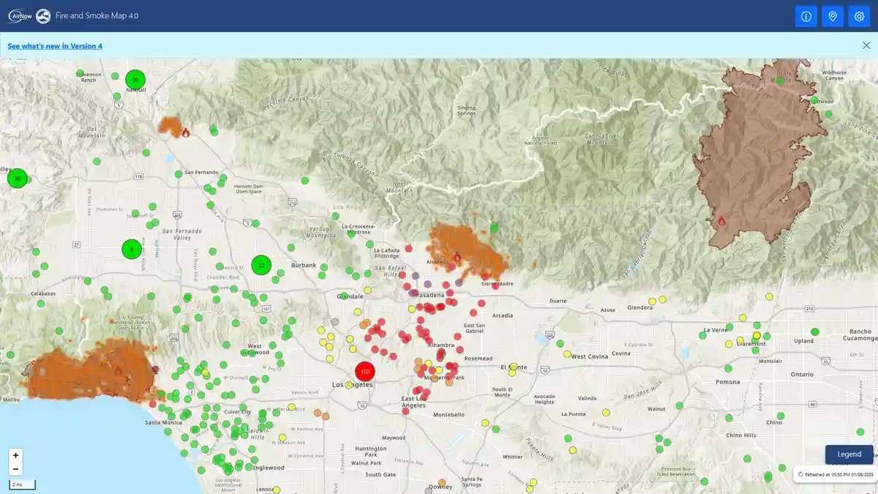Open the information panel button
The image size is (878, 494).
pos(806,16)
